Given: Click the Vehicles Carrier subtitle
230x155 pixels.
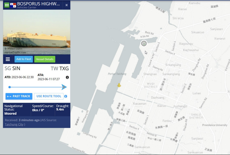Looking at the screenshot, I should (x=27, y=7).
